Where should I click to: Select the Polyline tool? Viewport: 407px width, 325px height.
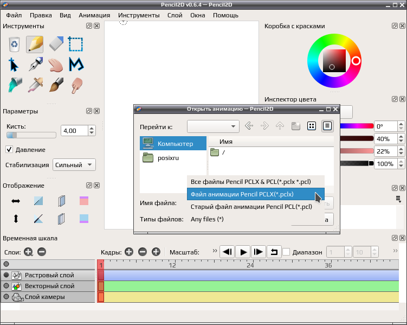pyautogui.click(x=76, y=65)
